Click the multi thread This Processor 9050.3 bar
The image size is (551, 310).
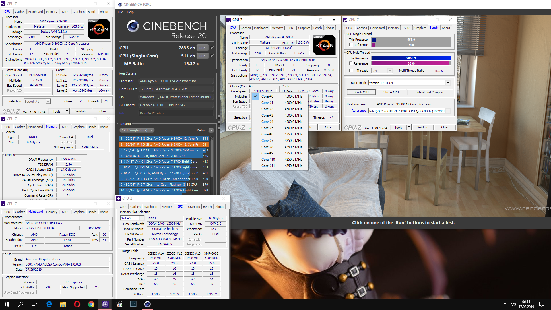[411, 58]
